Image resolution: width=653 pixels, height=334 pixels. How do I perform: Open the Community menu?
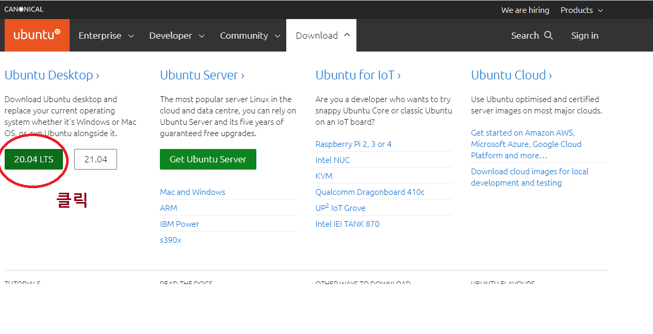pos(250,36)
